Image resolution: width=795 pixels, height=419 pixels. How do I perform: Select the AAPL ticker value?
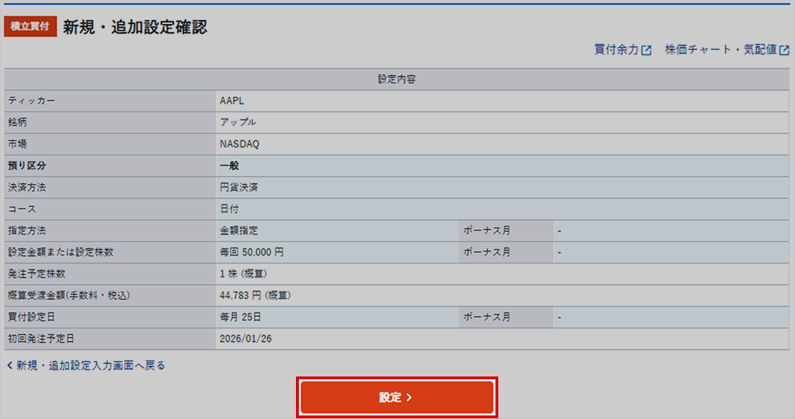pyautogui.click(x=232, y=101)
